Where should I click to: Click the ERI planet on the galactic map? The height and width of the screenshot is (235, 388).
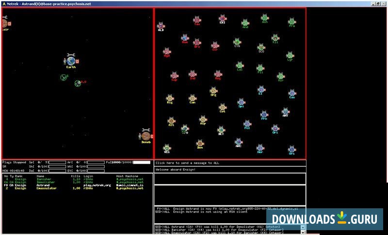tap(223, 18)
